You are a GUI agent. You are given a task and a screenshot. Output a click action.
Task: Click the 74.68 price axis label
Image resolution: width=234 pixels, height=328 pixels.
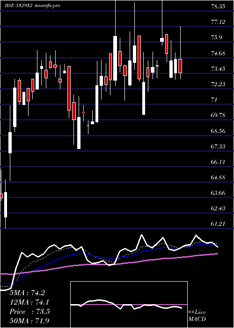click(x=218, y=53)
